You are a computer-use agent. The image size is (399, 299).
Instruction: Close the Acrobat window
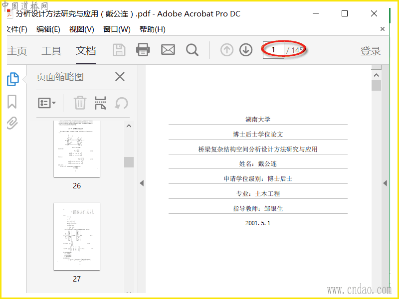374,13
